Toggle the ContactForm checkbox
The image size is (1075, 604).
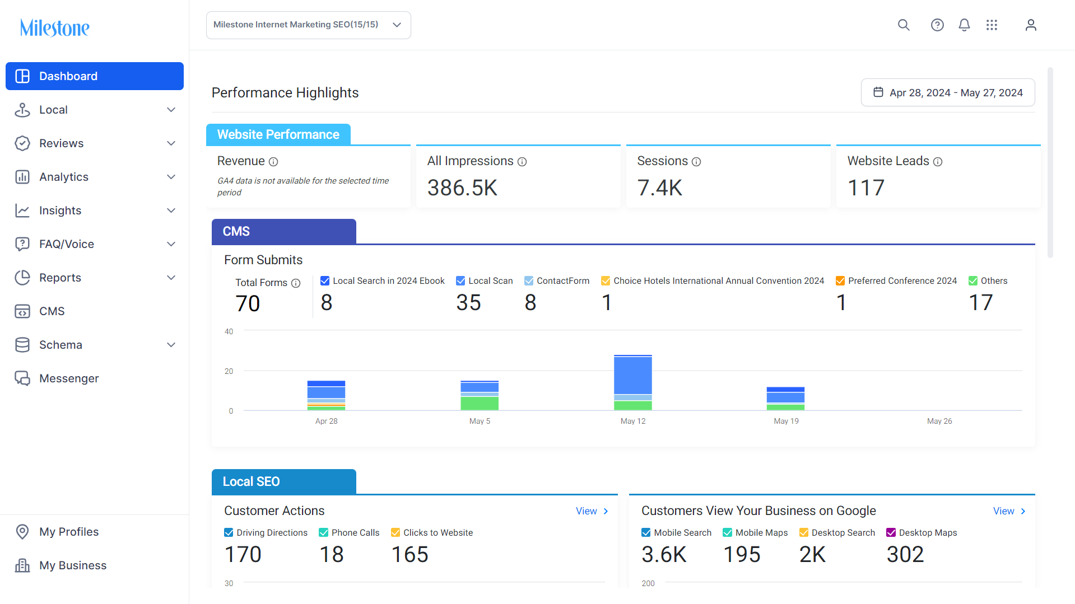(529, 281)
